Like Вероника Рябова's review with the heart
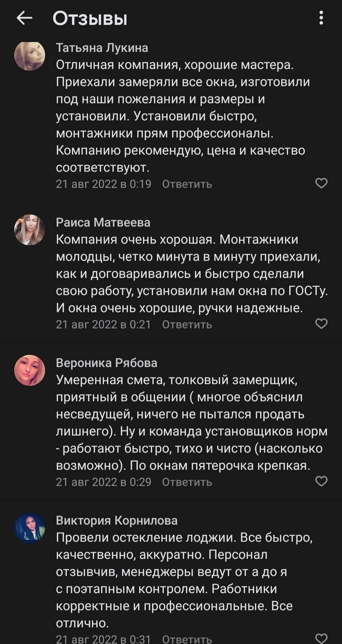 pos(321,481)
